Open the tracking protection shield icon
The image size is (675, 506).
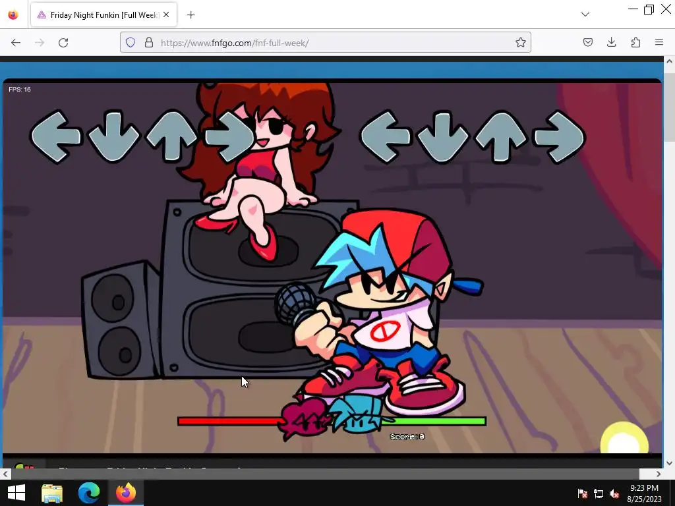[x=131, y=43]
